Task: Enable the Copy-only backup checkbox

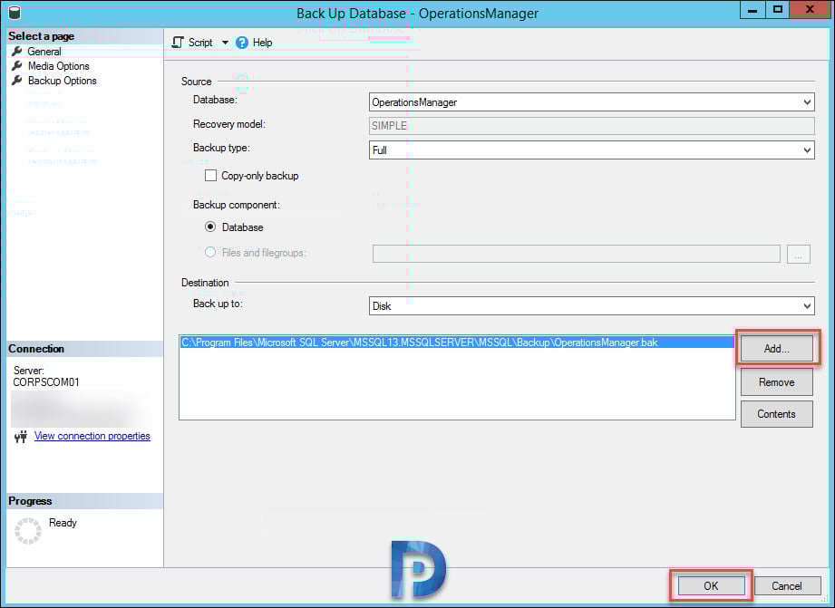Action: click(211, 176)
